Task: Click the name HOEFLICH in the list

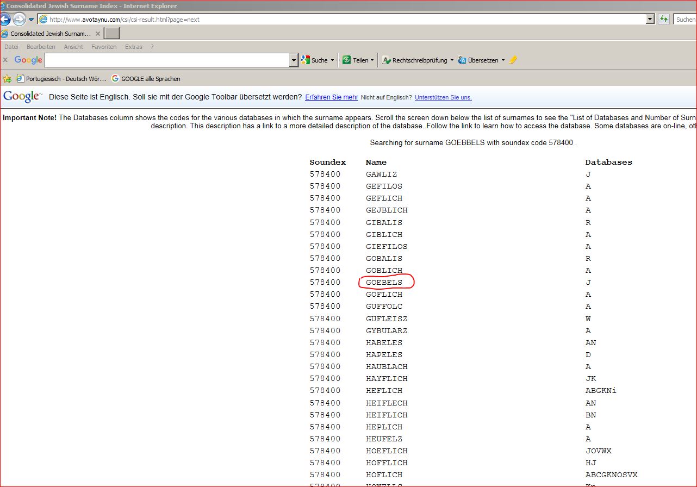Action: pos(387,451)
